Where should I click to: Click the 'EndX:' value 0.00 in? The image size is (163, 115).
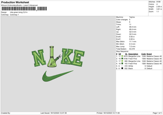click(x=132, y=37)
